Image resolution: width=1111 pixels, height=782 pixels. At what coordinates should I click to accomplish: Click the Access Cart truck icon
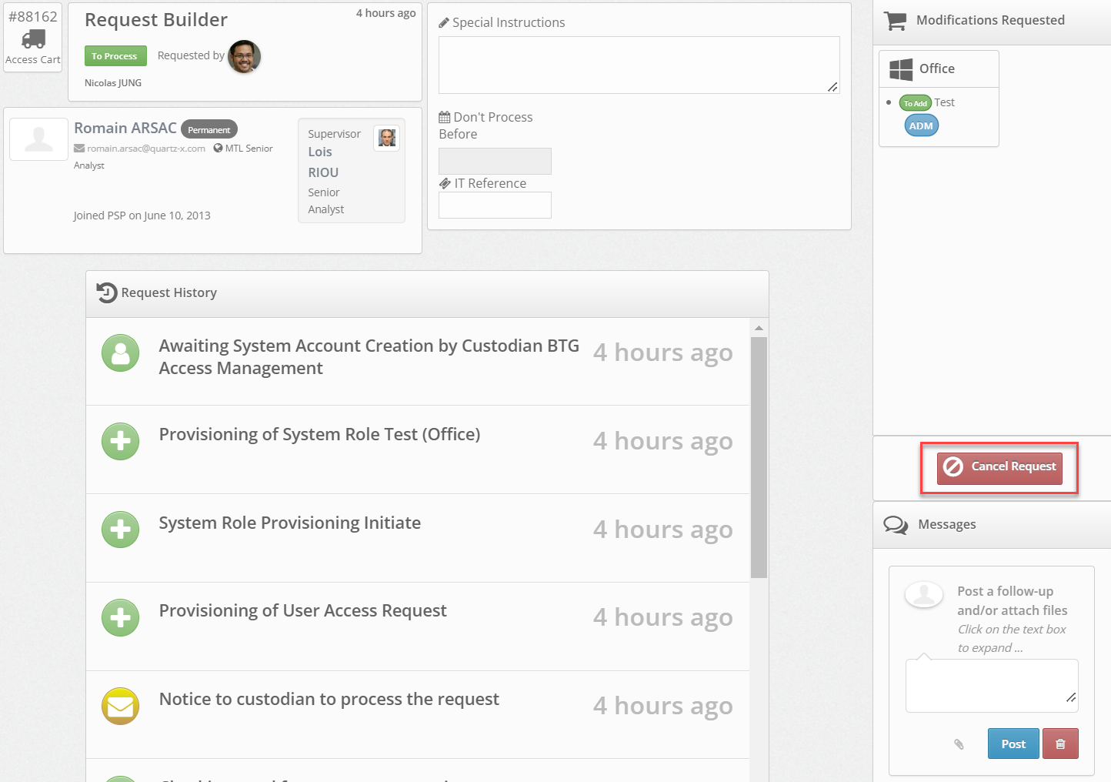pyautogui.click(x=33, y=38)
